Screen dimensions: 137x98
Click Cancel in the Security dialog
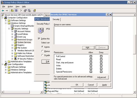click(x=91, y=85)
